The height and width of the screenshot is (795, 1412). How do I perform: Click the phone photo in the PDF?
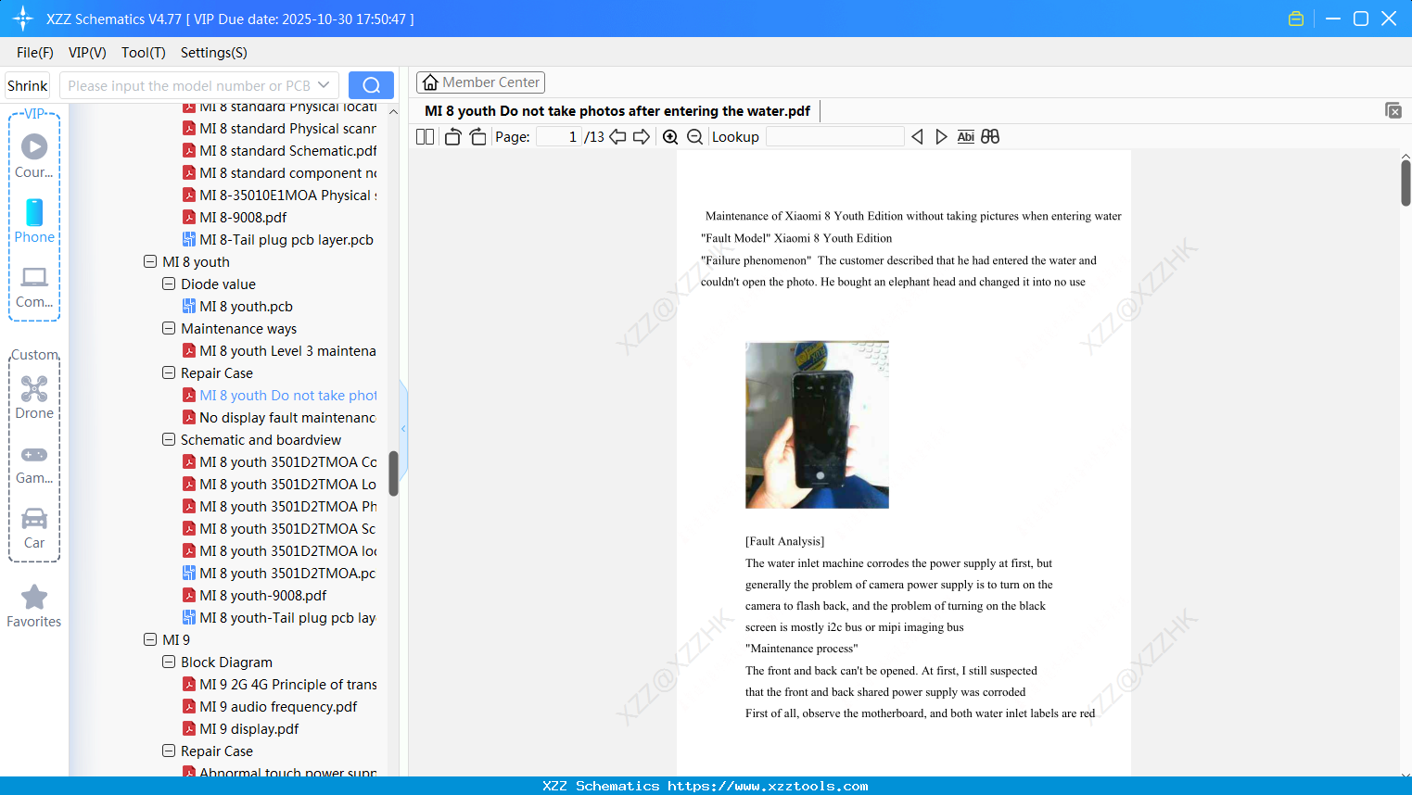click(x=817, y=424)
